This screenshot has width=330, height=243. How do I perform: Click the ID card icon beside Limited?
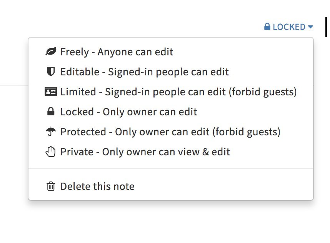click(51, 92)
